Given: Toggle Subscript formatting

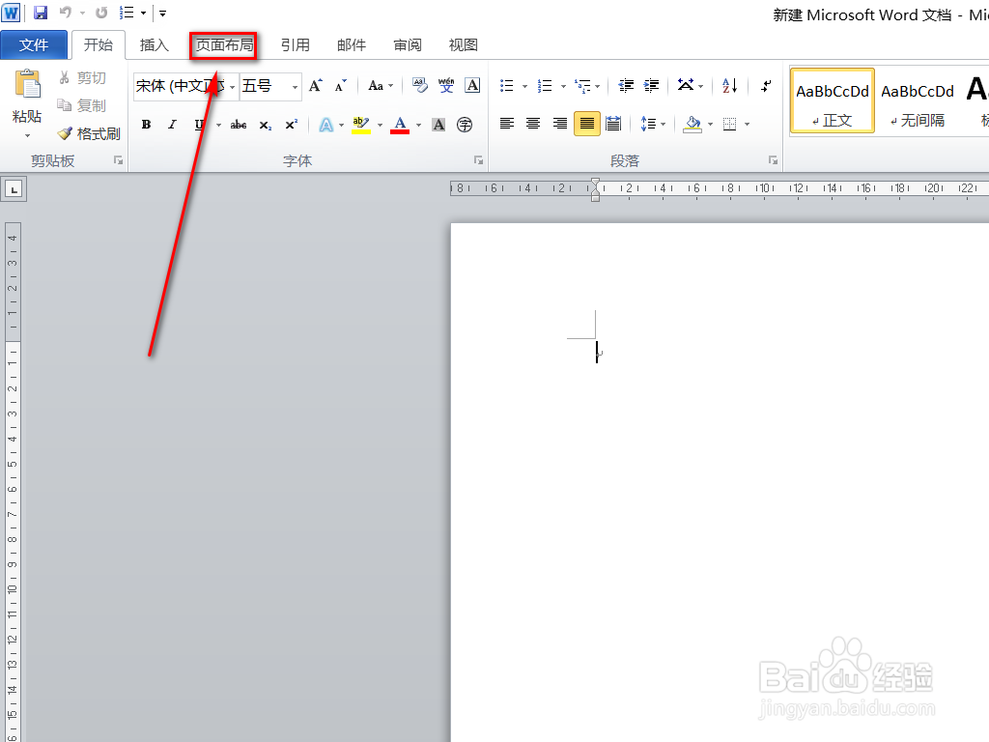Looking at the screenshot, I should [266, 125].
